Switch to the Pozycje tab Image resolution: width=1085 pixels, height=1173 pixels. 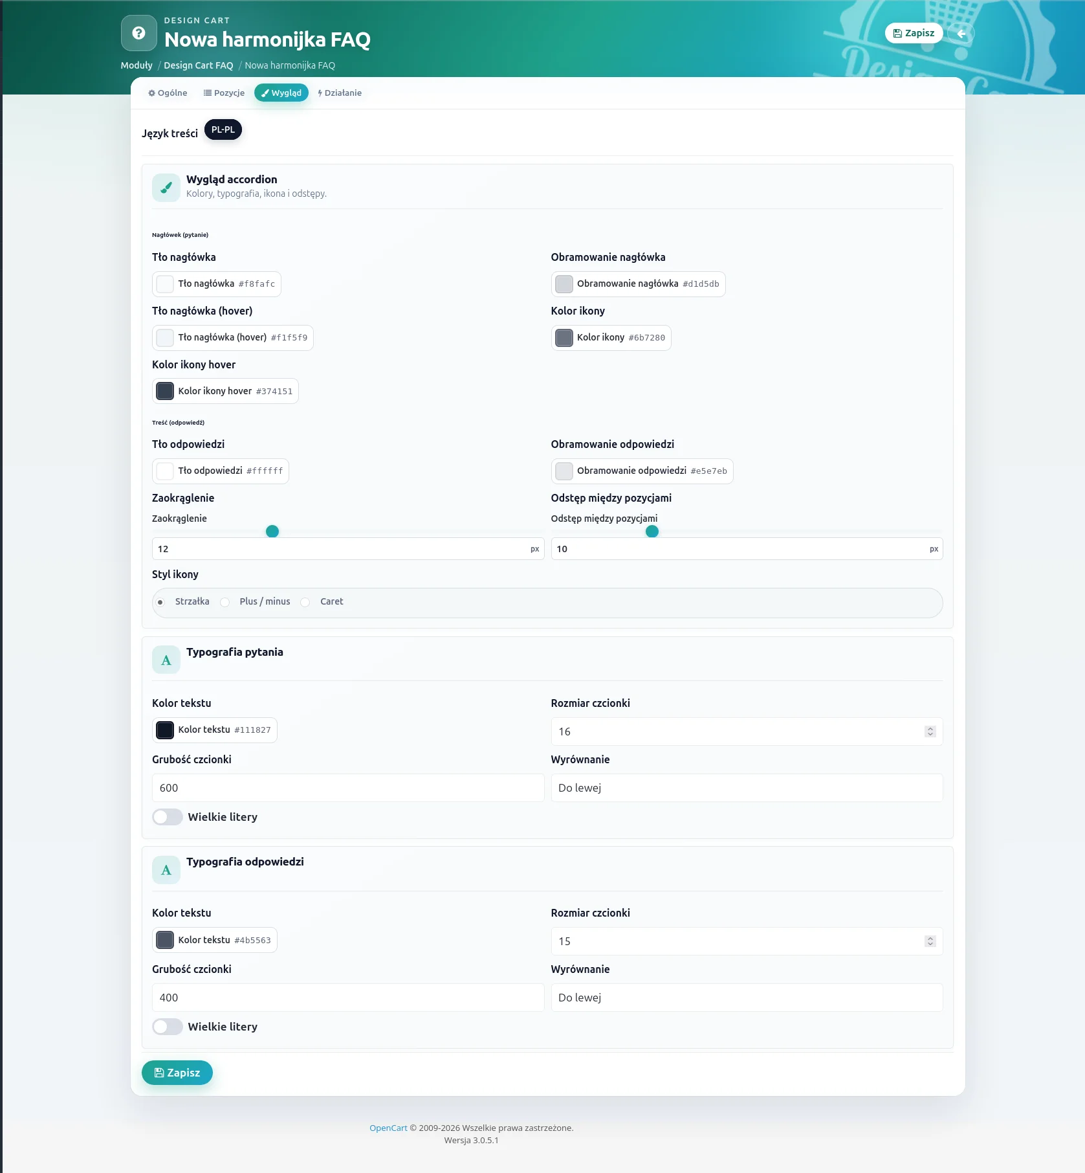(x=225, y=93)
